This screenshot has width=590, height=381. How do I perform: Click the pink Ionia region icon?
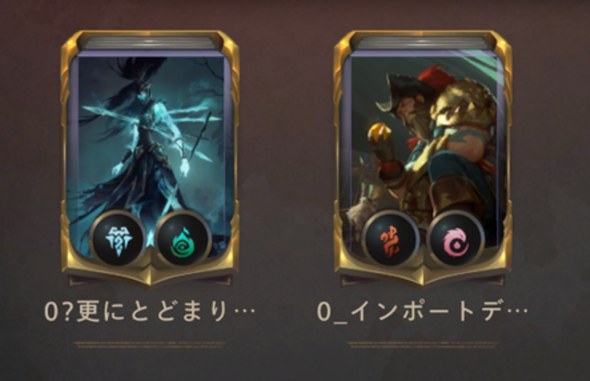[456, 239]
